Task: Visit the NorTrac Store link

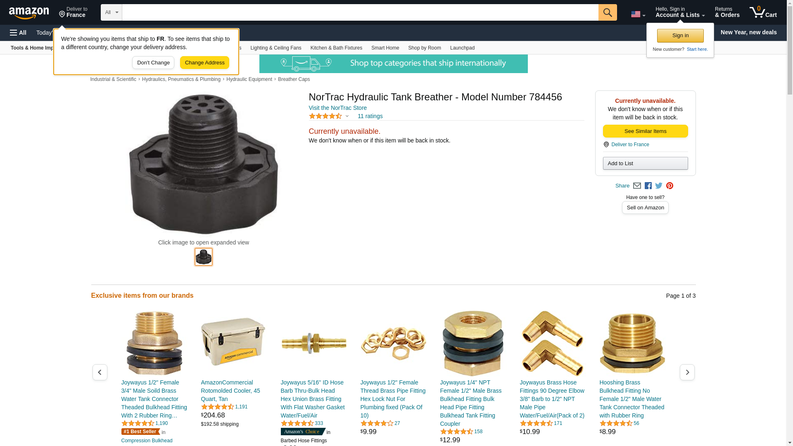Action: [x=337, y=108]
